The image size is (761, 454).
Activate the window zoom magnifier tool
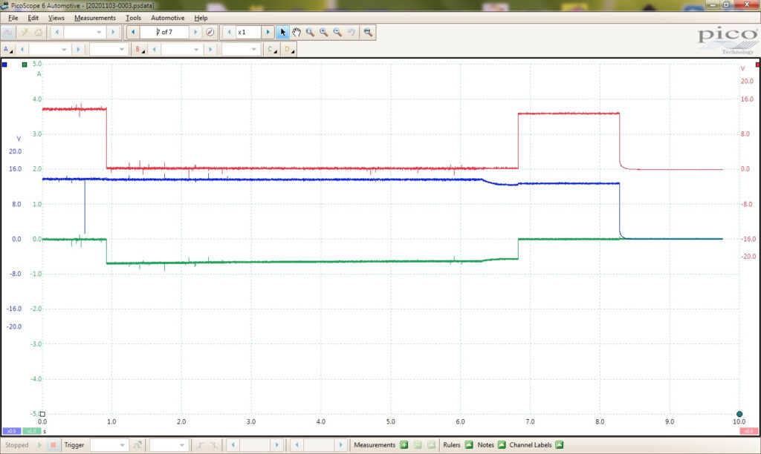(310, 33)
